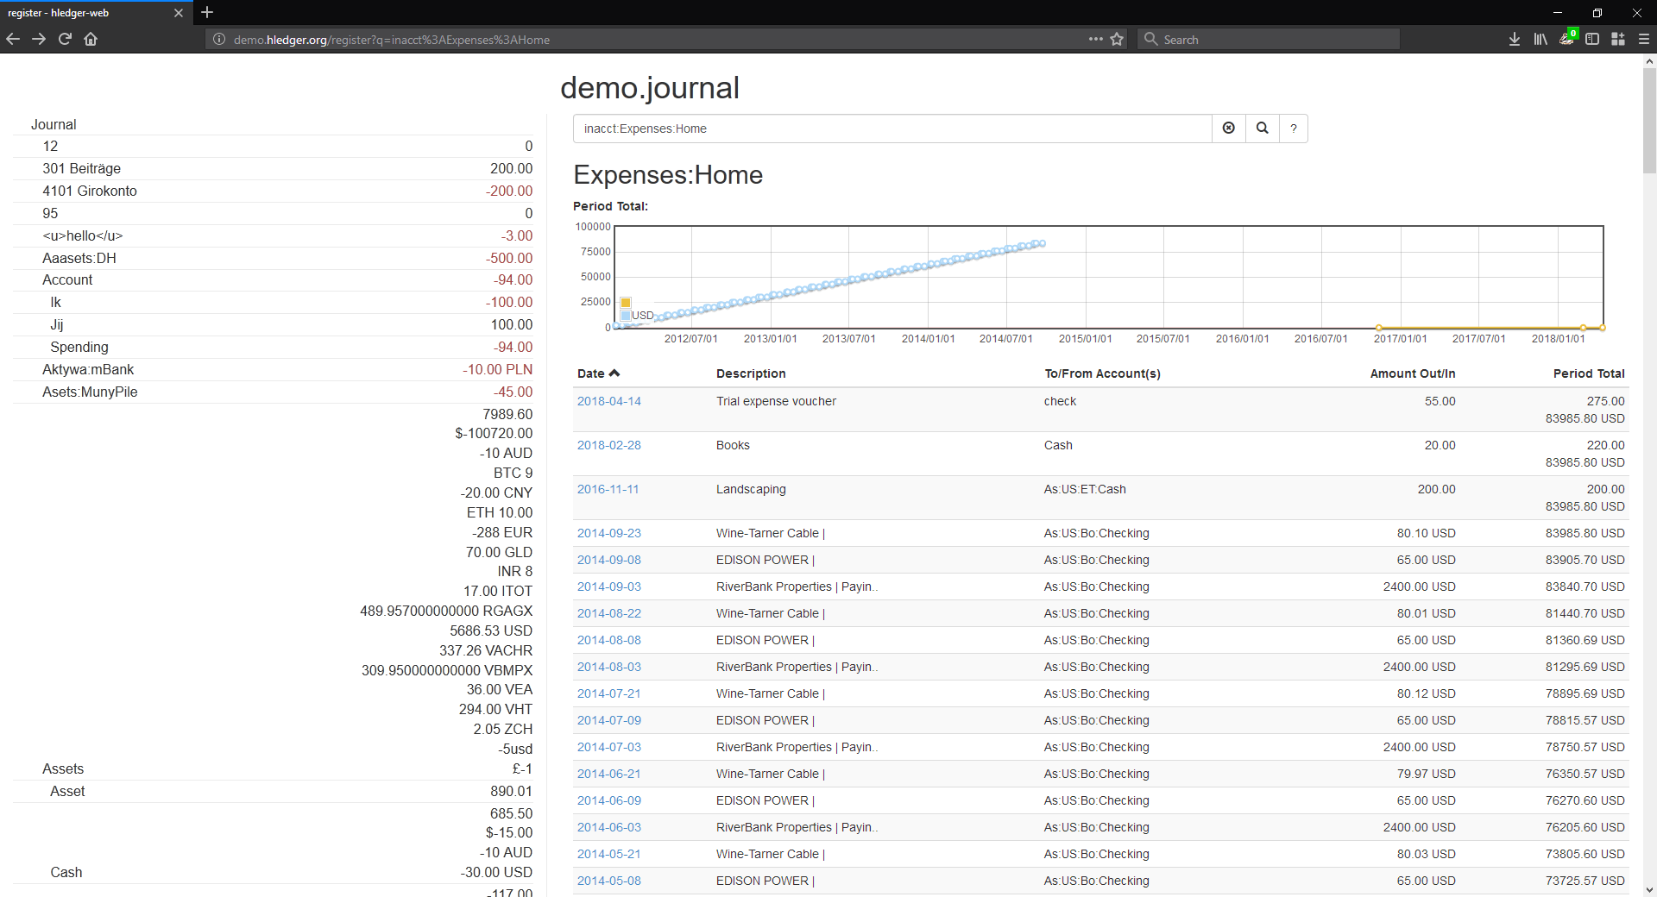Viewport: 1657px width, 897px height.
Task: Clear the inacct:Expenses:Home search query
Action: [x=1228, y=129]
